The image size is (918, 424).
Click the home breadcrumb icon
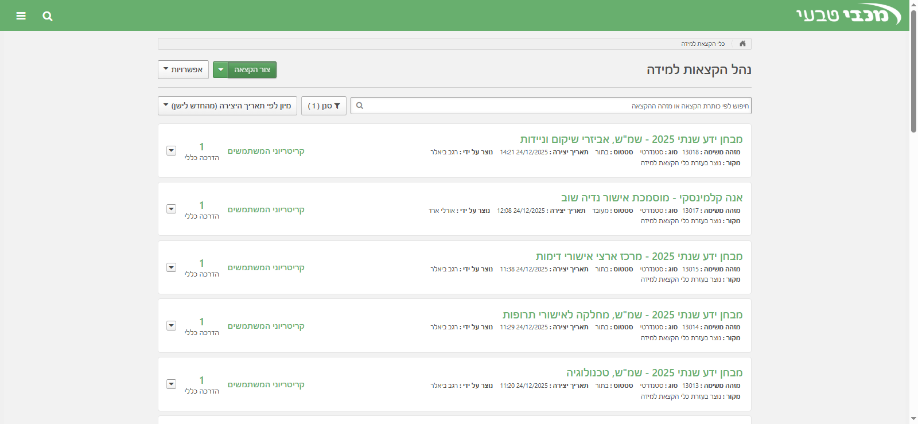[742, 44]
